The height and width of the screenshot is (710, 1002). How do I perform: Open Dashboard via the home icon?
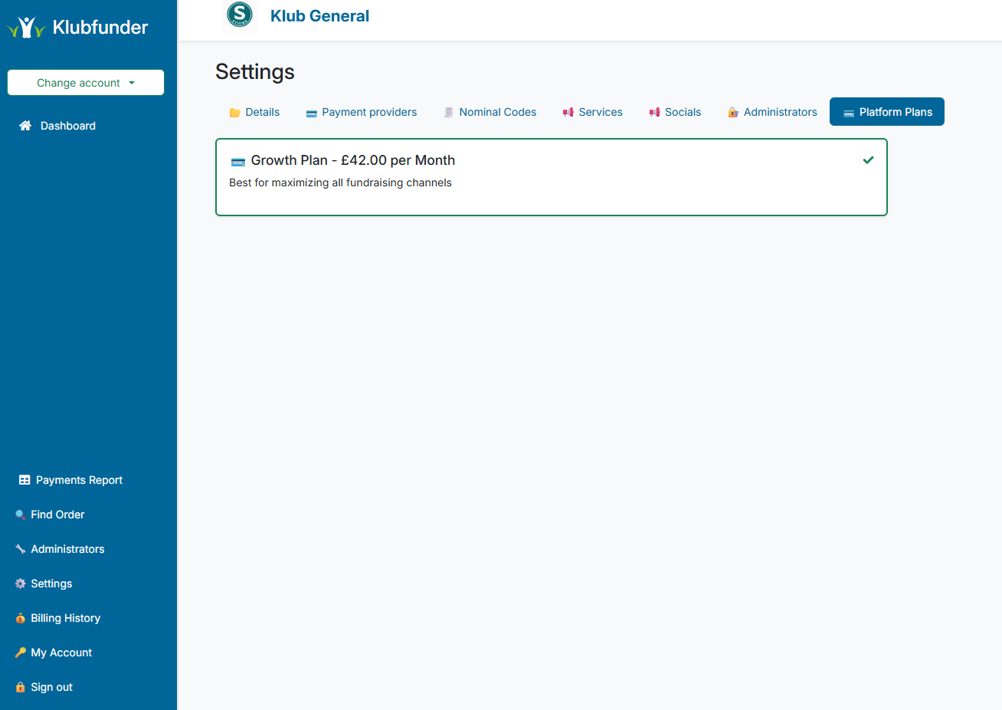[25, 126]
